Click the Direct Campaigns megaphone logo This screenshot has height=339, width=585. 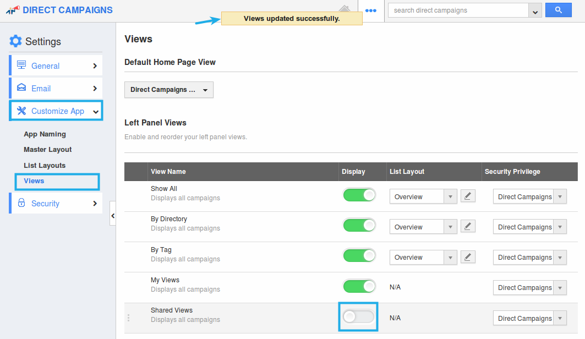12,9
